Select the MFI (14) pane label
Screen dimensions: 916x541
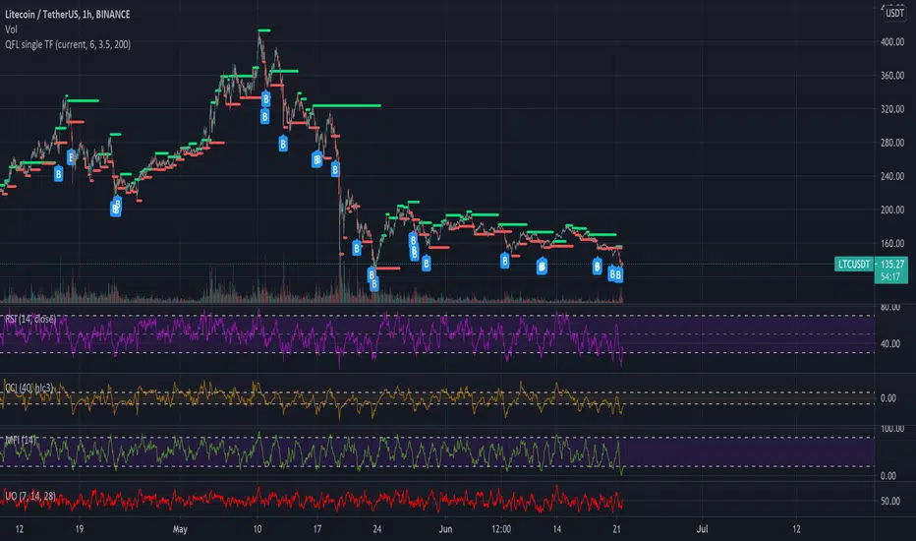pyautogui.click(x=21, y=440)
